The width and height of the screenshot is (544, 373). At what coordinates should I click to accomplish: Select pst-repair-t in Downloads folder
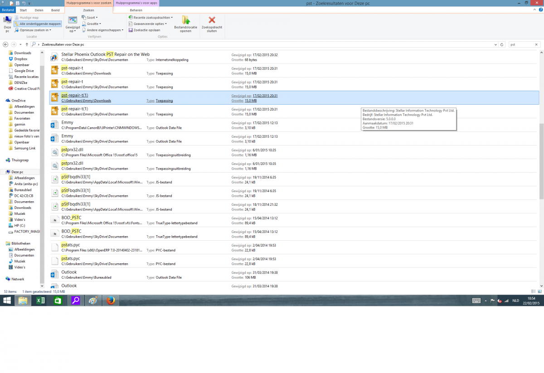pyautogui.click(x=294, y=70)
